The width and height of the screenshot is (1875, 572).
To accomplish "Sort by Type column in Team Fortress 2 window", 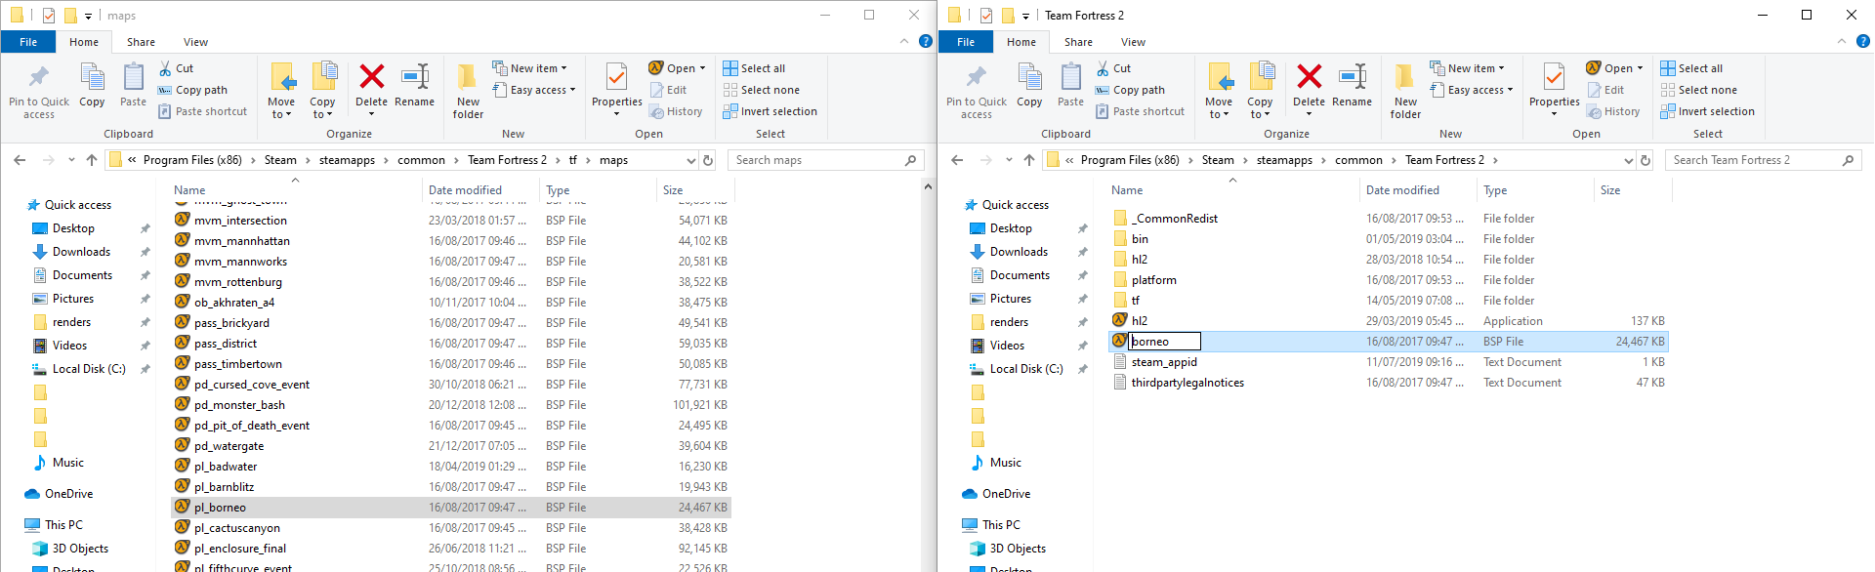I will point(1495,190).
